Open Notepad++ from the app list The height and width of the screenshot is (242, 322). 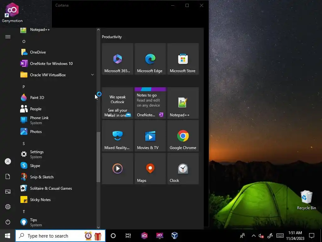[x=58, y=30]
